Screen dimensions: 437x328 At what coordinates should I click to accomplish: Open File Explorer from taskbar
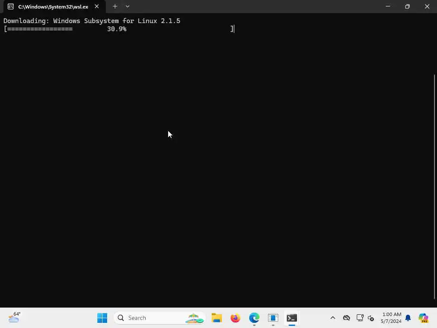point(216,318)
